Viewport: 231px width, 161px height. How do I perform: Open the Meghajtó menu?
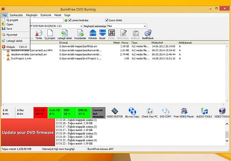pos(32,15)
